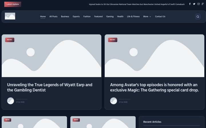Click the date under Wyatt Earp article
This screenshot has height=128, width=206.
click(x=20, y=102)
